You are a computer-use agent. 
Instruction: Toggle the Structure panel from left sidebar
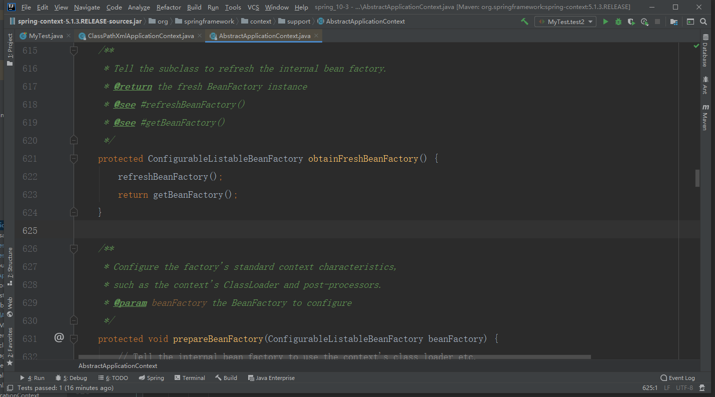pos(10,266)
